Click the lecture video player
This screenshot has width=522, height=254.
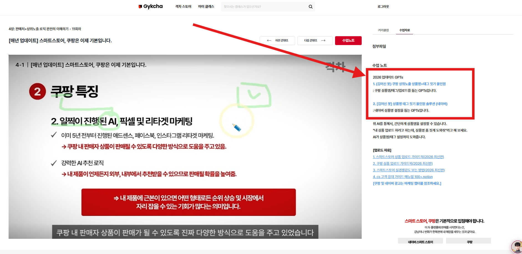click(x=185, y=146)
